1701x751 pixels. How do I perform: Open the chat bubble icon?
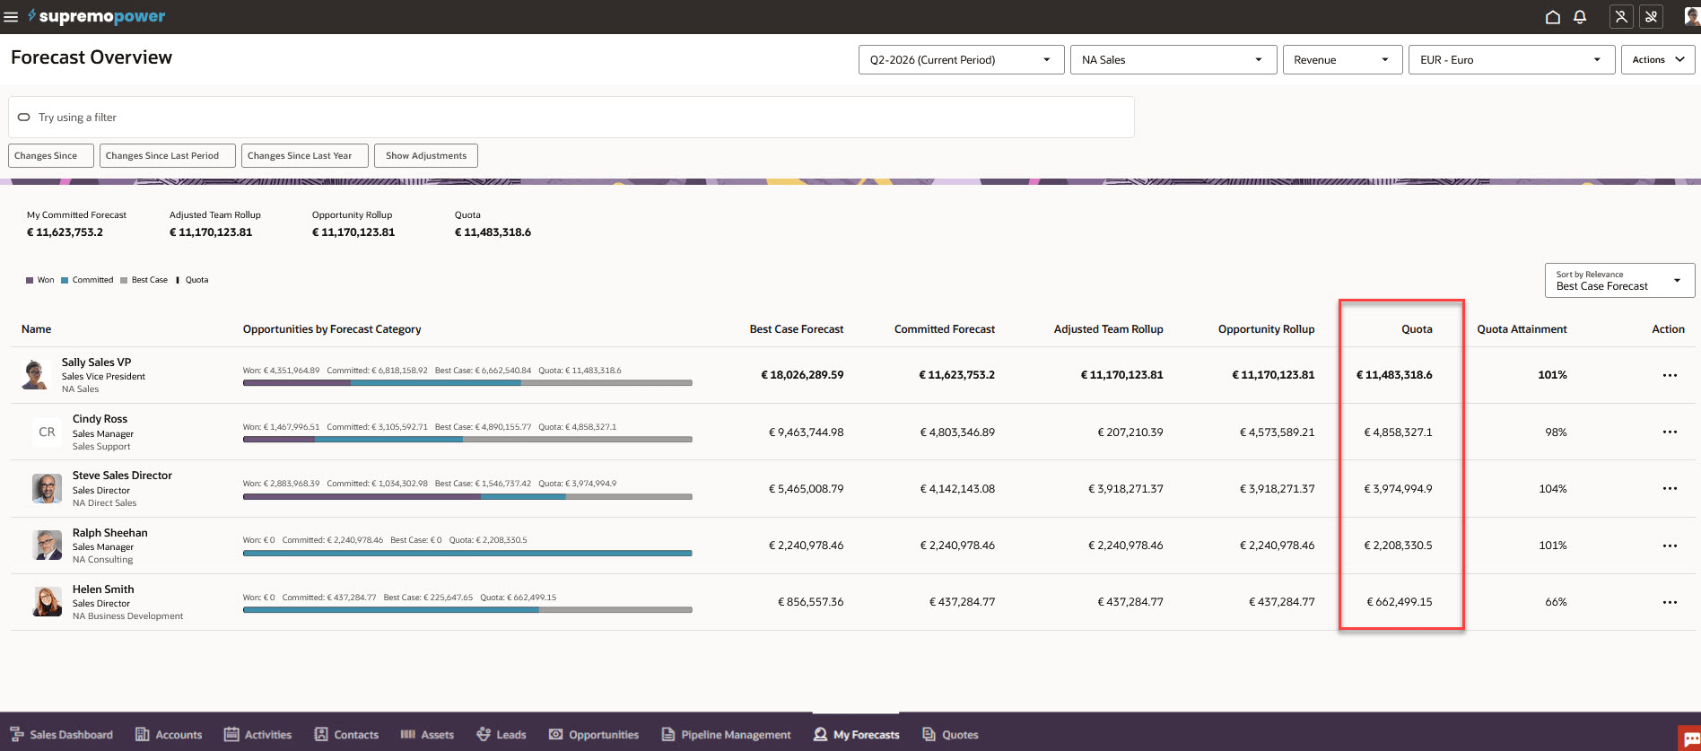click(x=1690, y=738)
